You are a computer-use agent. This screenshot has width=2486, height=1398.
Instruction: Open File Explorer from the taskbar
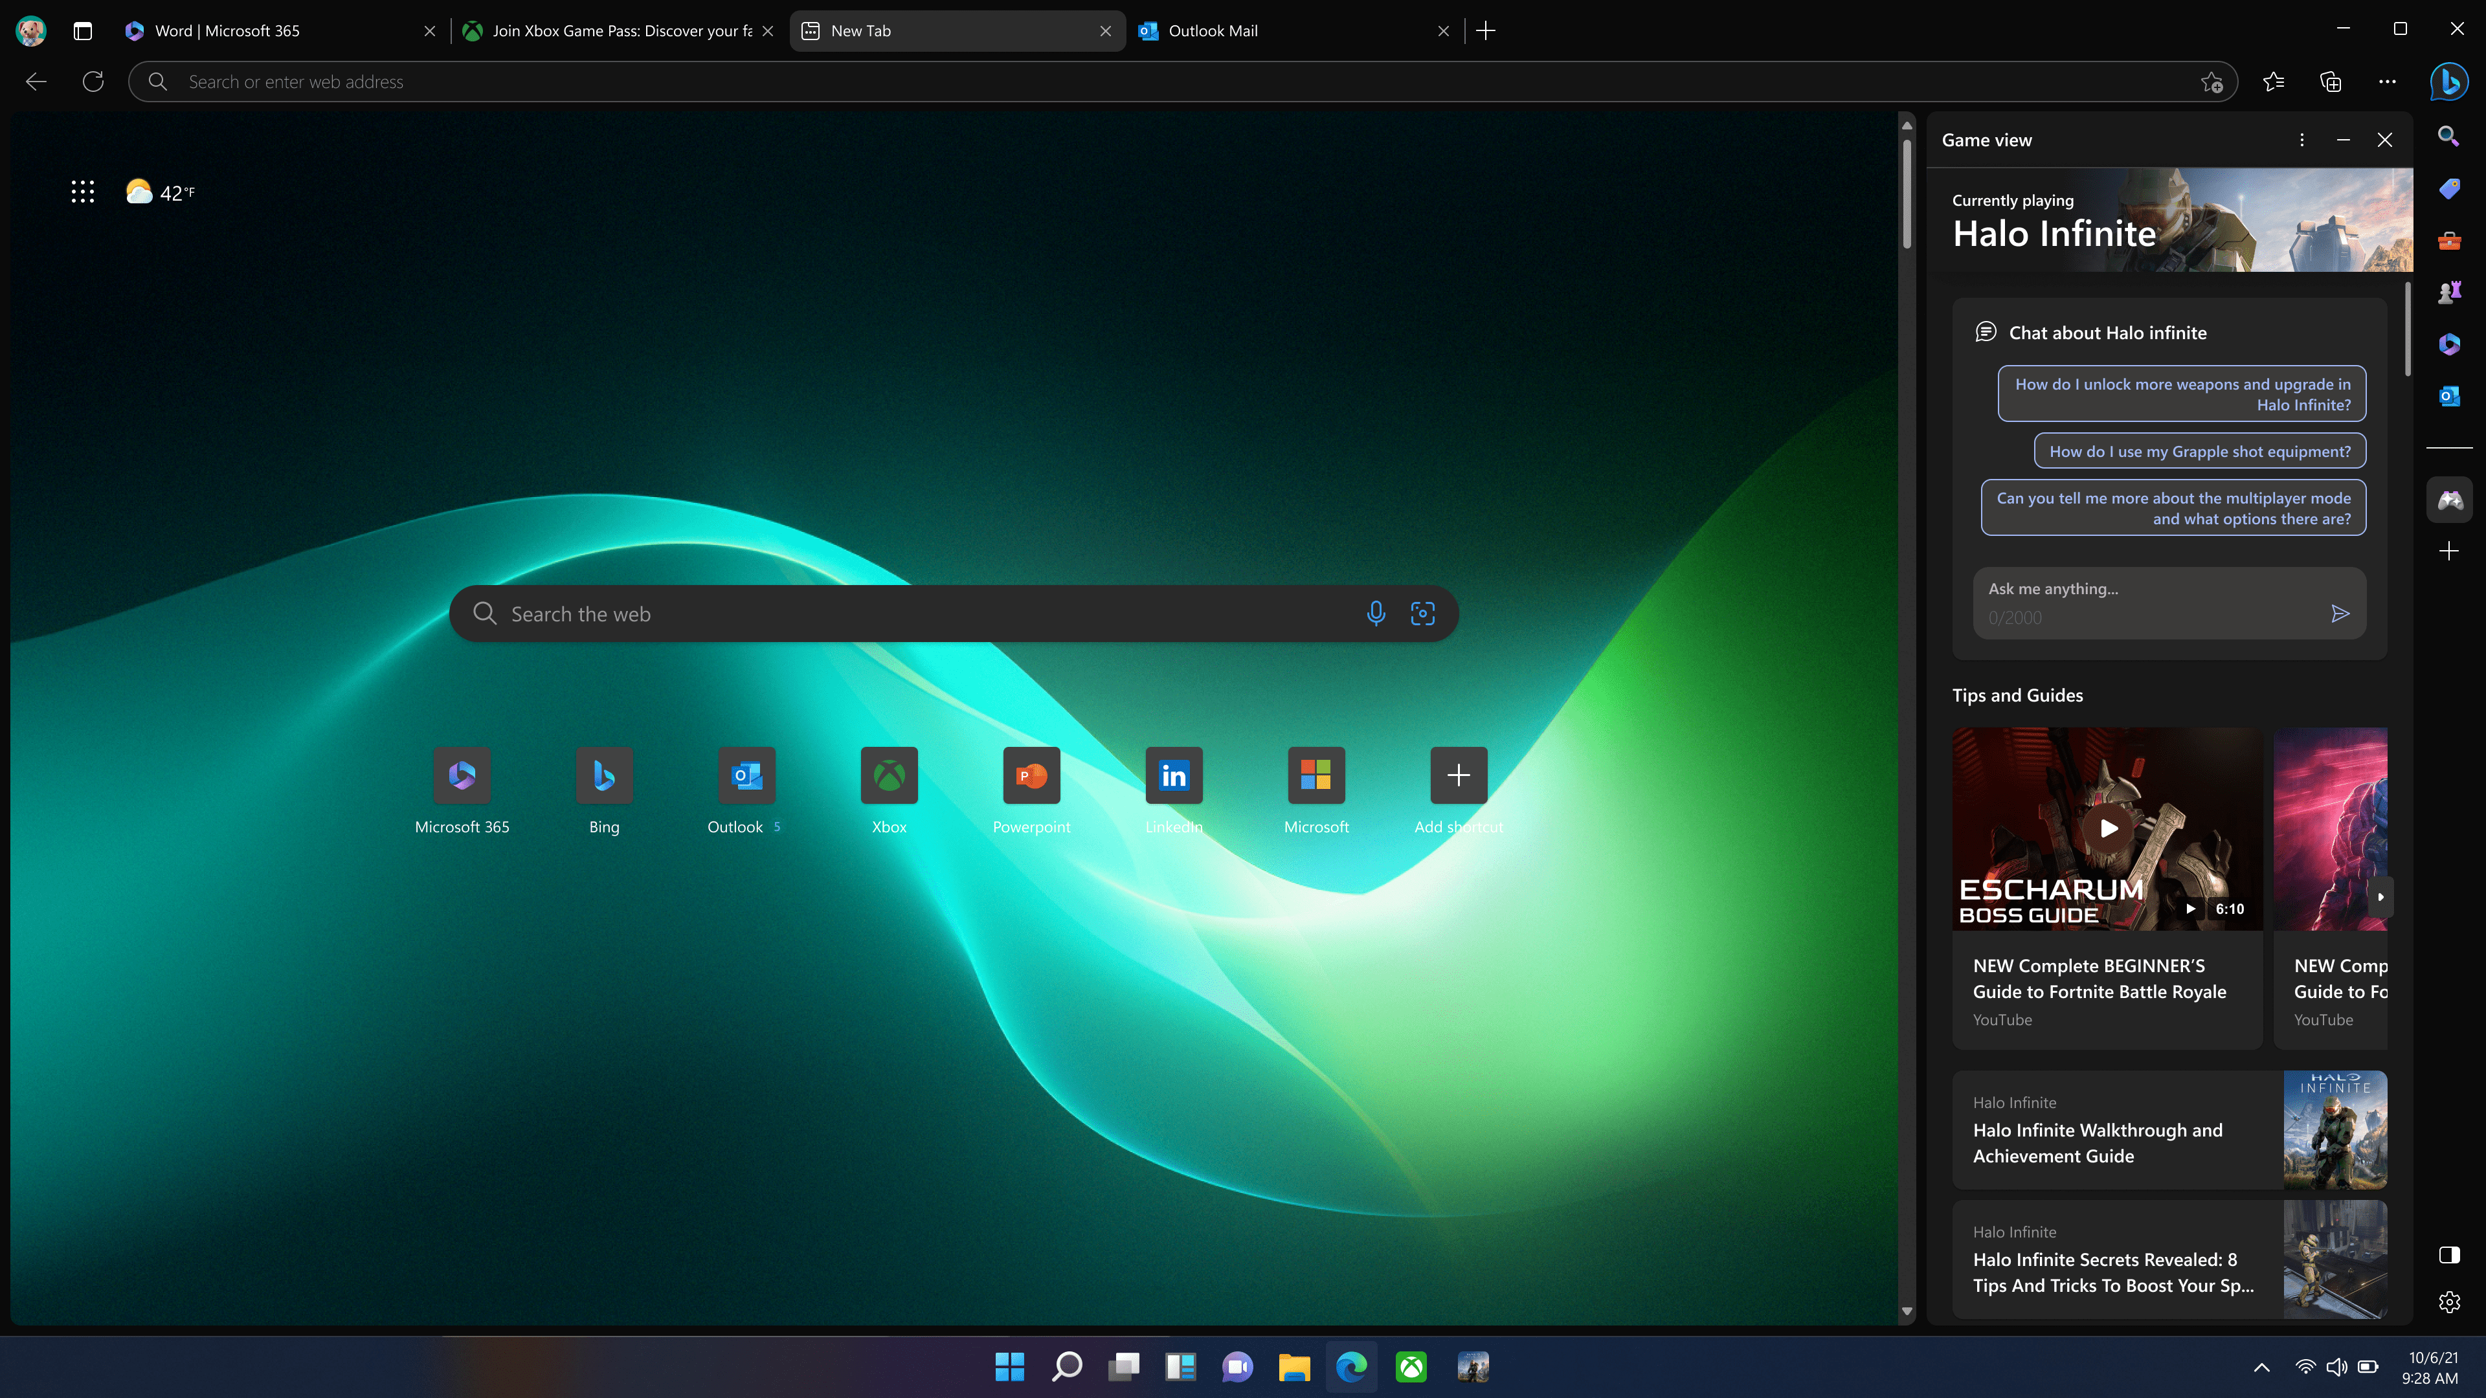[x=1294, y=1366]
